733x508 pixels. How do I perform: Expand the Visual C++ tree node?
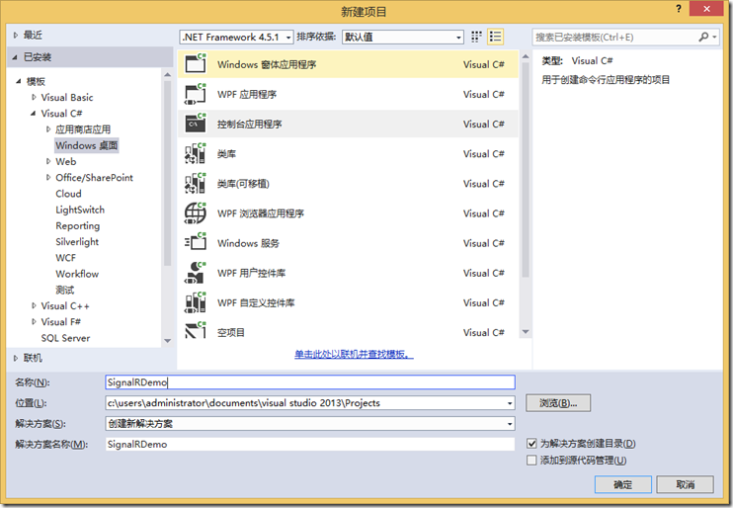pos(34,305)
